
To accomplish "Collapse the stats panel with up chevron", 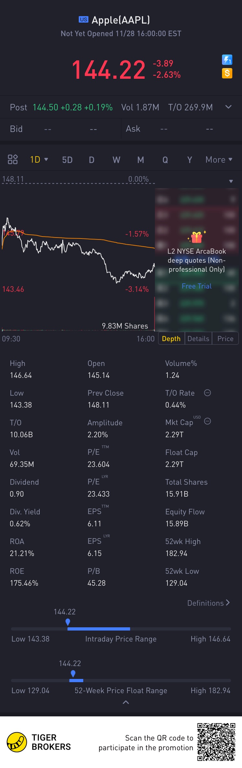I will point(126,702).
